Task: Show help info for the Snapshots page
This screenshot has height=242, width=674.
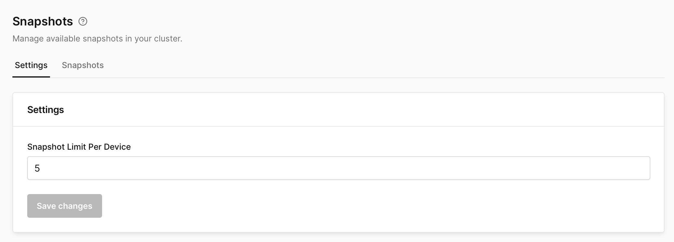Action: tap(83, 22)
